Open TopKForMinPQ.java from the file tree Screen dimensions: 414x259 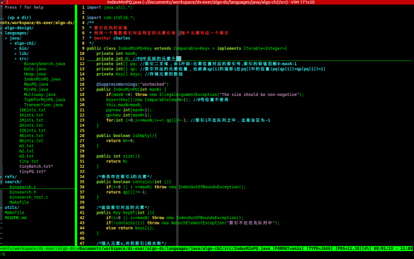45,100
